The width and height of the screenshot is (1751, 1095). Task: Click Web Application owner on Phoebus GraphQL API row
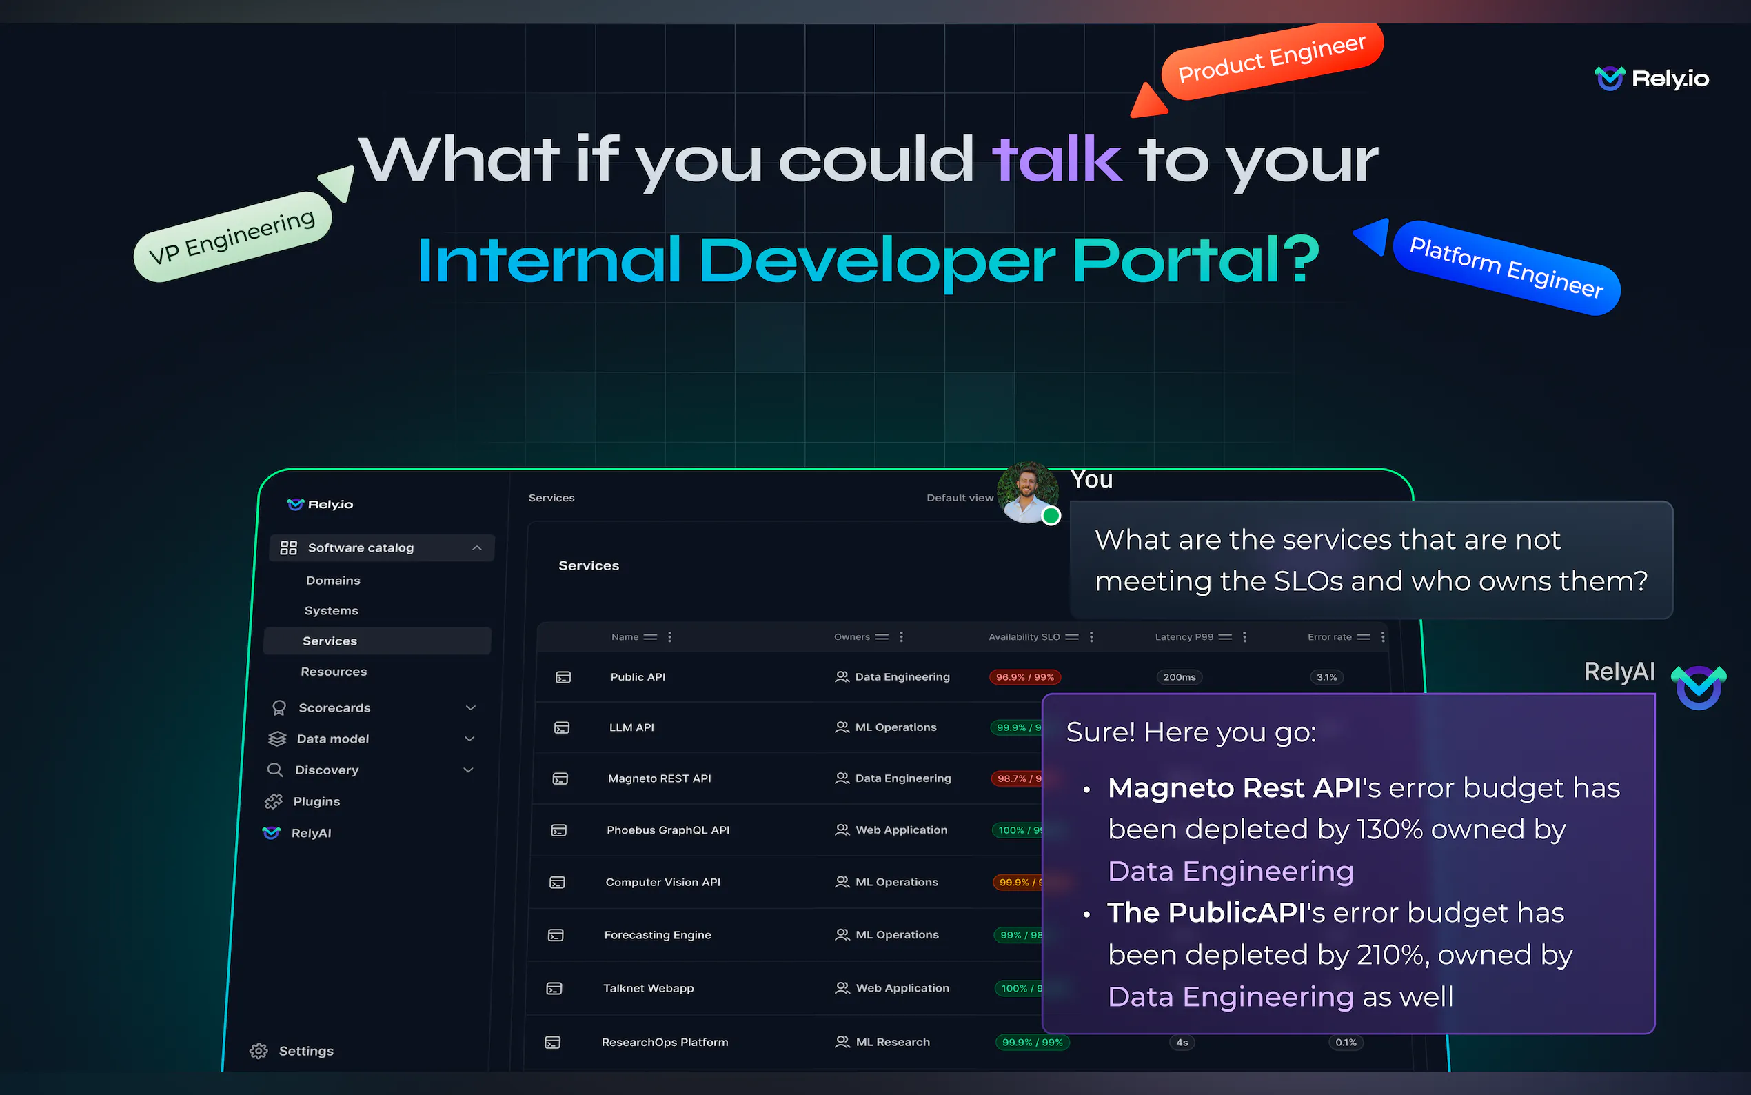[901, 830]
